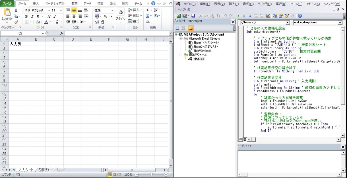Viewport: 347px width, 178px height.
Task: Open the make_dropdown procedure dropdown
Action: pyautogui.click(x=340, y=22)
